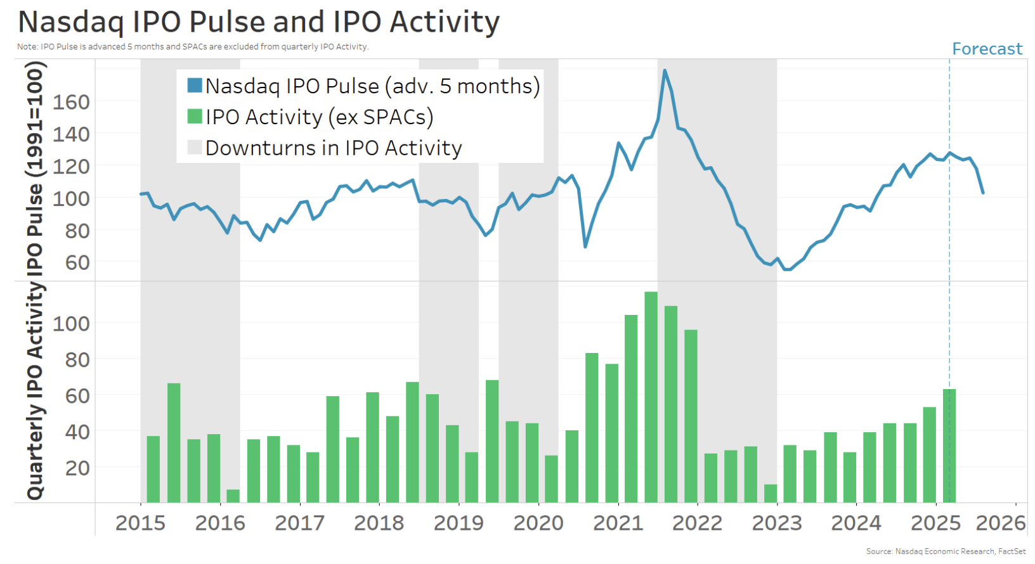
Task: Click the tallest green bar in 2021
Action: tap(651, 397)
